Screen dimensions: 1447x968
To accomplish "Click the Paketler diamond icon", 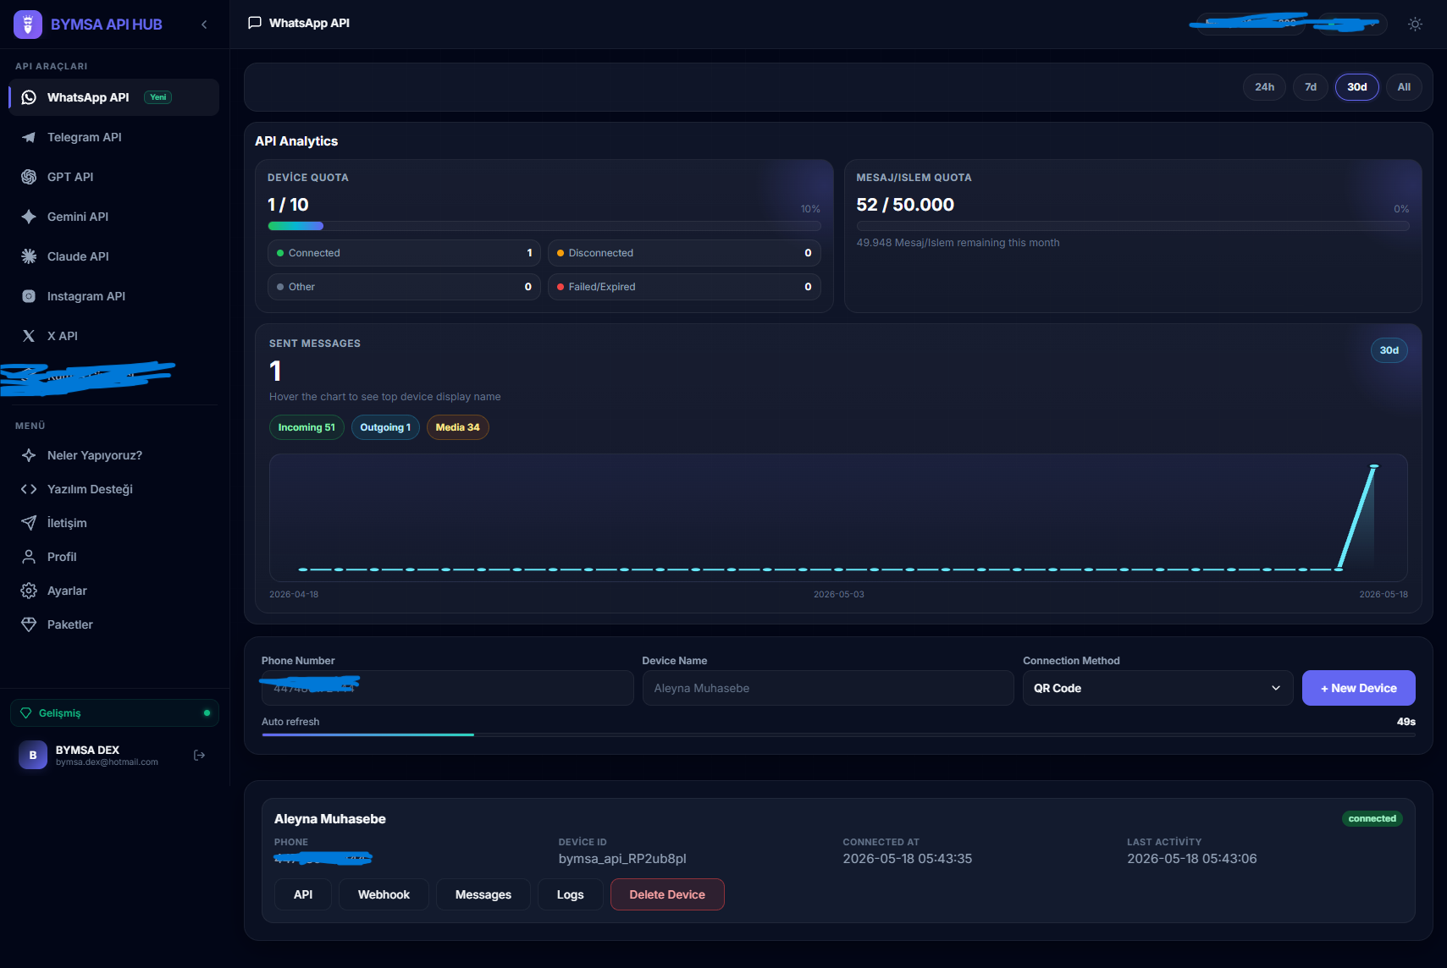I will click(x=29, y=624).
